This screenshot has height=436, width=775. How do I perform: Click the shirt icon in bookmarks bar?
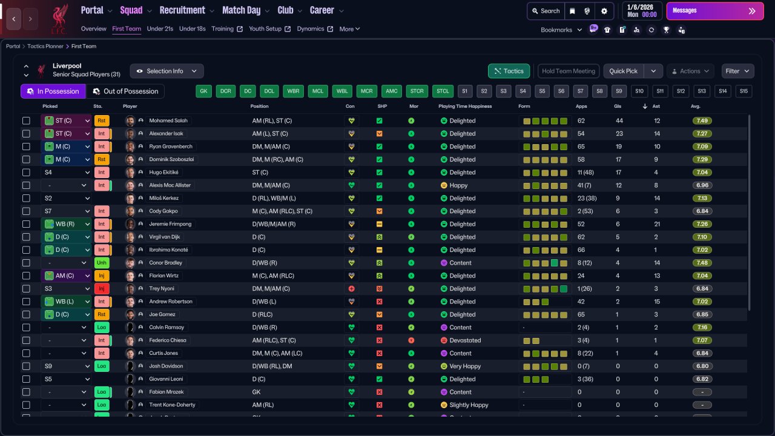click(607, 30)
